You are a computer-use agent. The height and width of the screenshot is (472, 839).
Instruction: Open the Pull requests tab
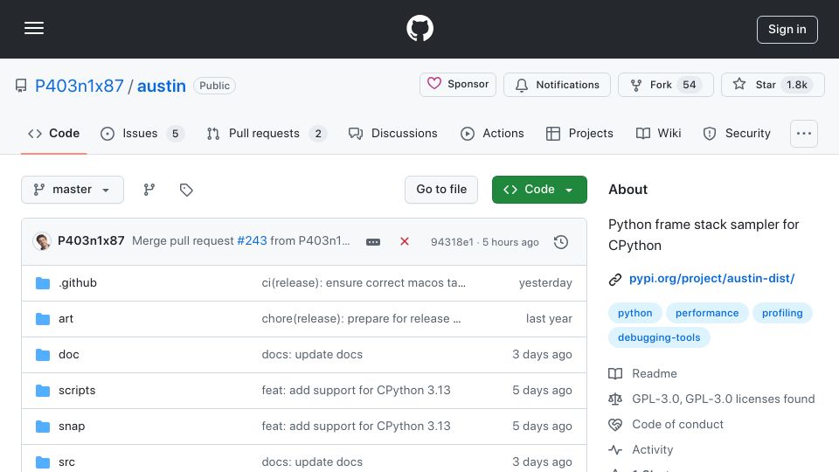tap(267, 133)
